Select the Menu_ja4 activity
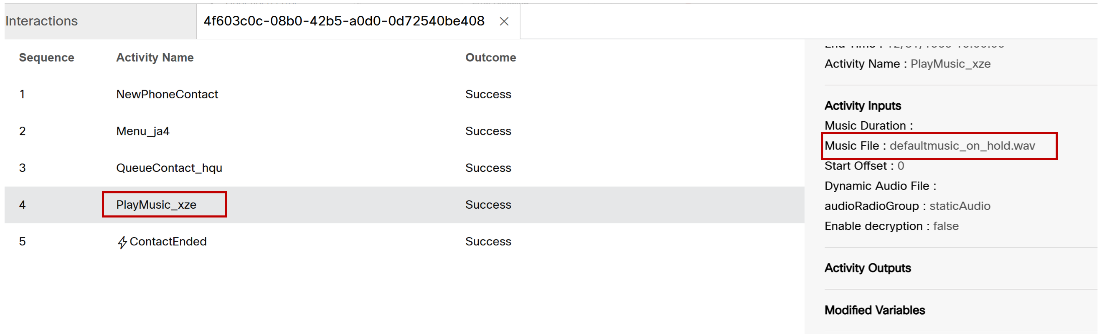This screenshot has height=335, width=1102. (142, 131)
